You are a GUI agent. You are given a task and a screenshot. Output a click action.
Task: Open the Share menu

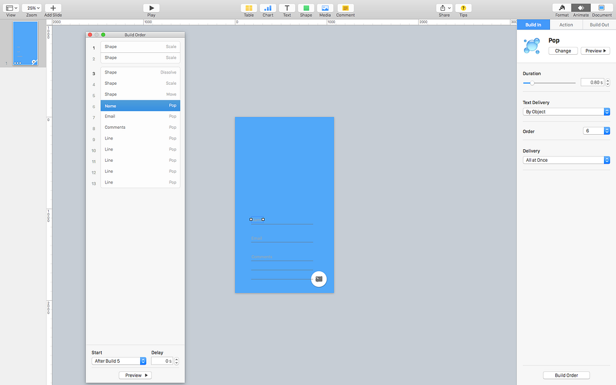pyautogui.click(x=445, y=8)
